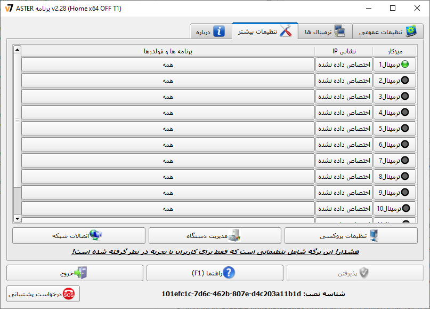The height and width of the screenshot is (309, 430).
Task: Click the خروج exit button
Action: 75,273
